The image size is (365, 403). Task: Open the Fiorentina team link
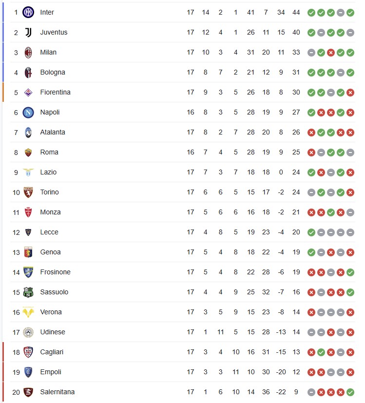point(55,92)
